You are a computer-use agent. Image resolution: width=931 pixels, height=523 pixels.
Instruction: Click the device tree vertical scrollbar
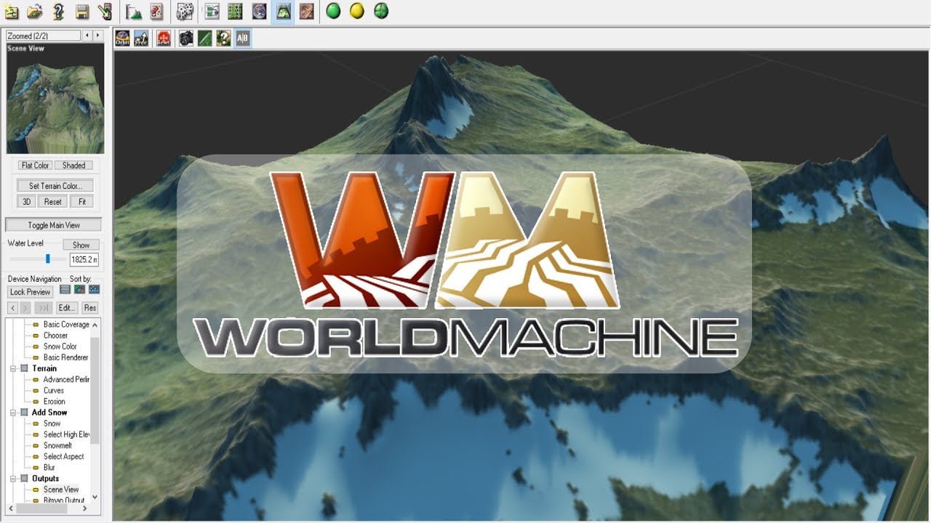95,413
